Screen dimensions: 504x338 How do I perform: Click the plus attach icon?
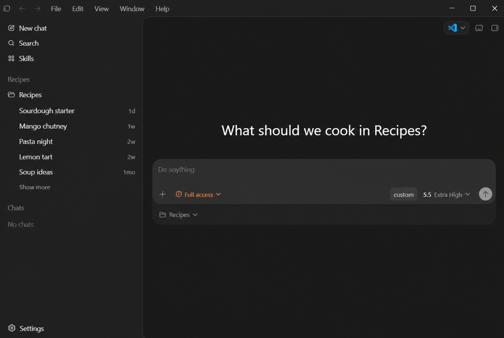tap(163, 195)
